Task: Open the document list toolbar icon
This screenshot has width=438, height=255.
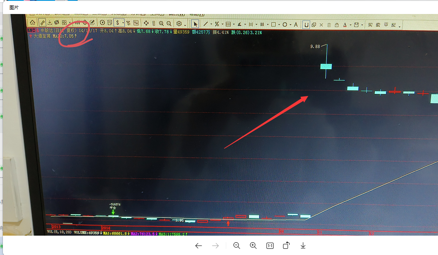Action: click(x=110, y=23)
